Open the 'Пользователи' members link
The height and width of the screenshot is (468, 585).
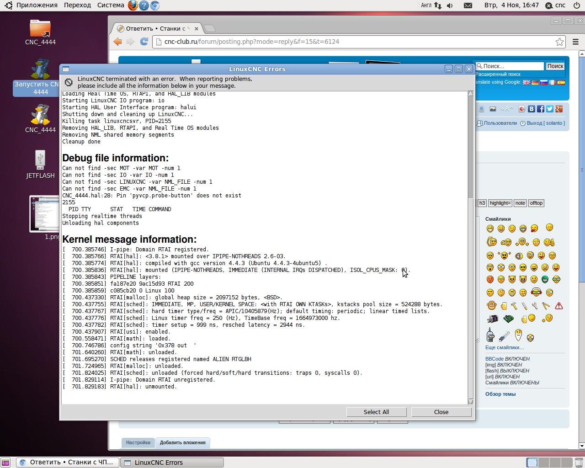coord(497,123)
